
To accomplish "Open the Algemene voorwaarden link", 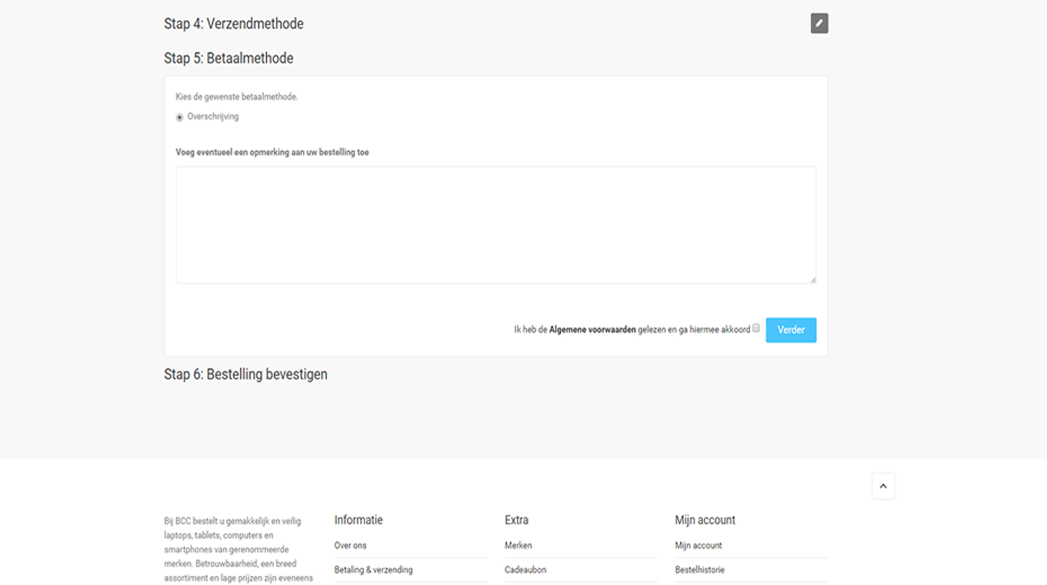I will coord(592,330).
